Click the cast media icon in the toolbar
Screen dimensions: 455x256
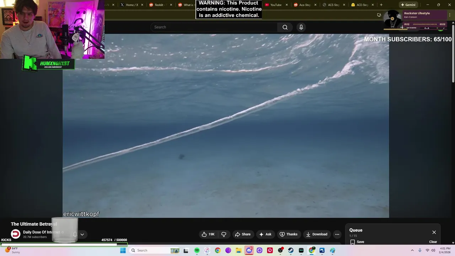379,15
